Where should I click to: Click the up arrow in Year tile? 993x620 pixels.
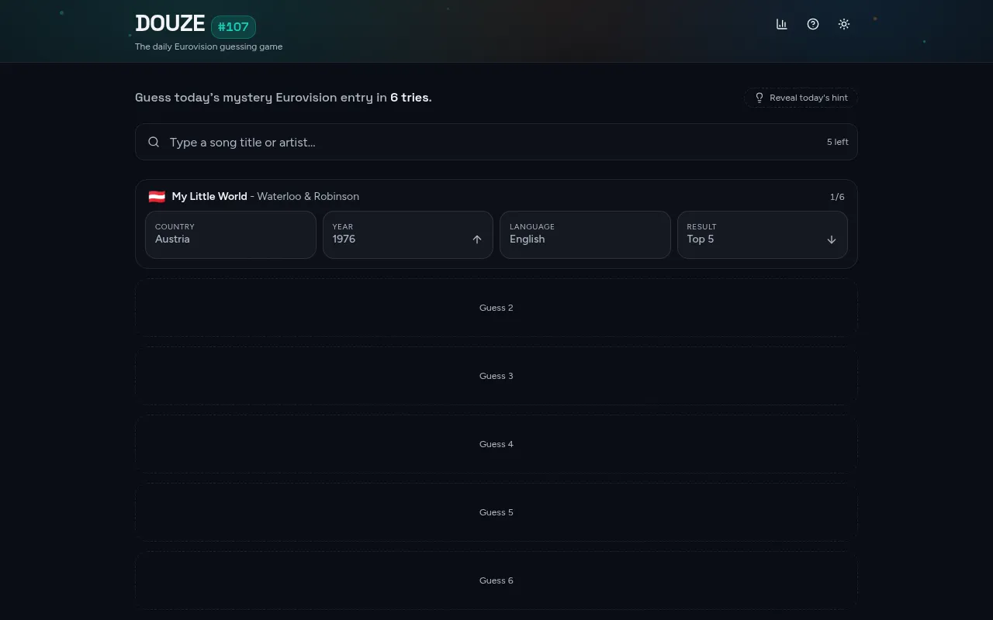[477, 239]
